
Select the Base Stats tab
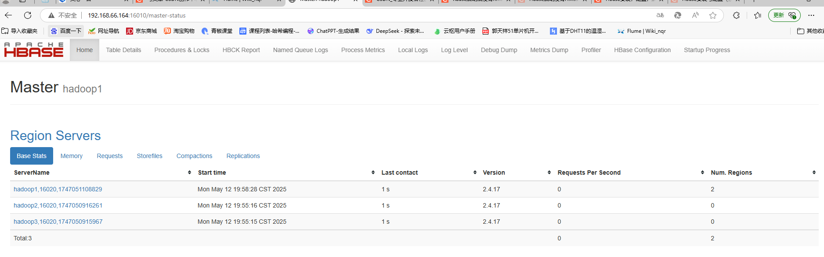click(x=32, y=156)
